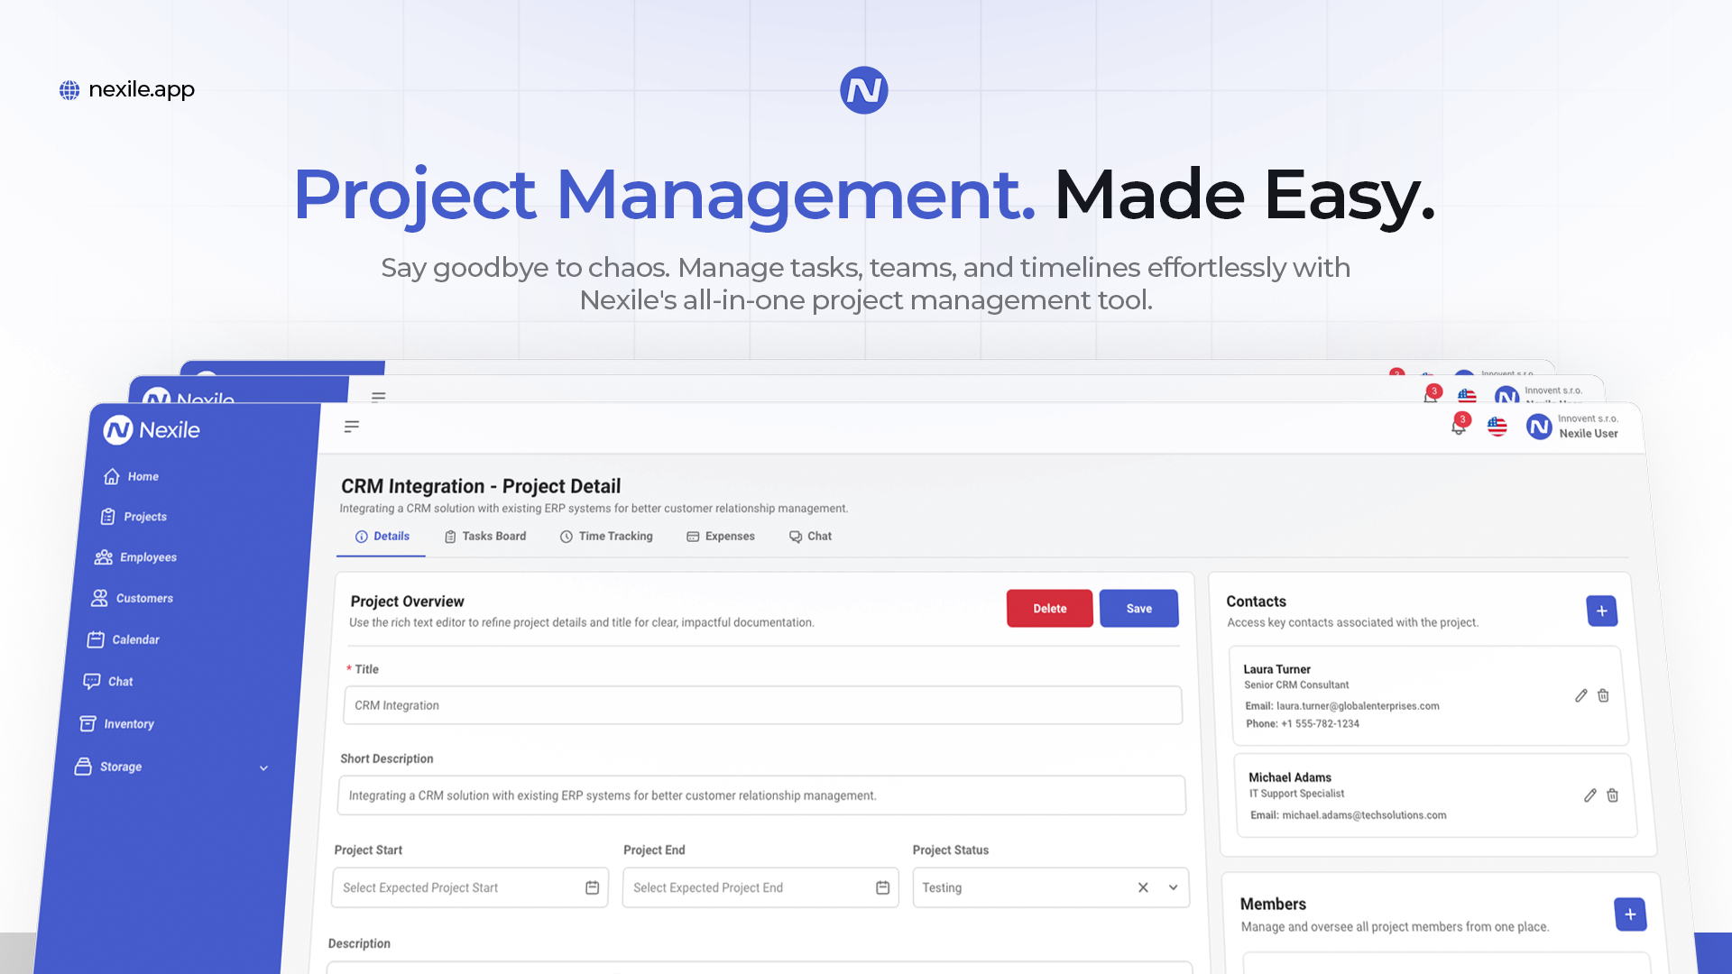The image size is (1732, 974).
Task: Switch to the project Chat tab
Action: coord(810,536)
